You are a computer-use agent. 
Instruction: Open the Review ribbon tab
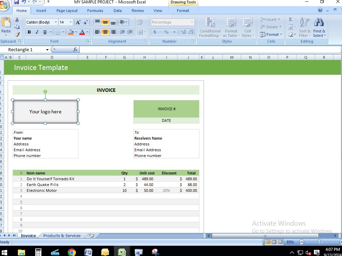coord(137,11)
